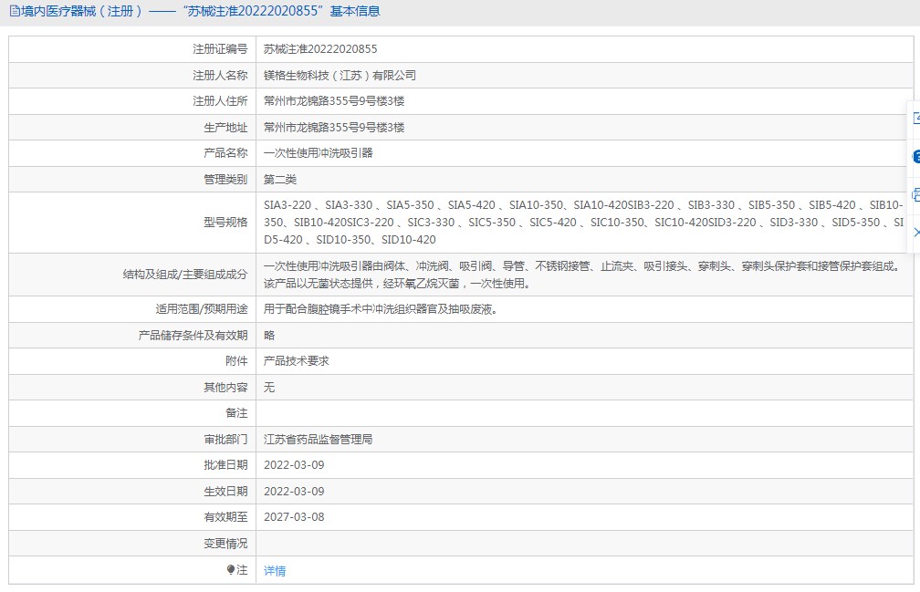
Task: Select the text 用于配合腹腔镜手术中冲洗组织器官及抽吸废液
Action: pyautogui.click(x=381, y=309)
